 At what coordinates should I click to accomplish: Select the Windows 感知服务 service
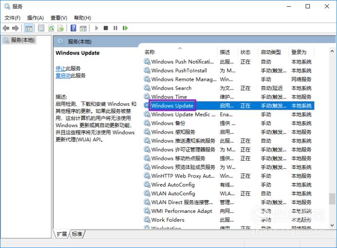point(229,132)
